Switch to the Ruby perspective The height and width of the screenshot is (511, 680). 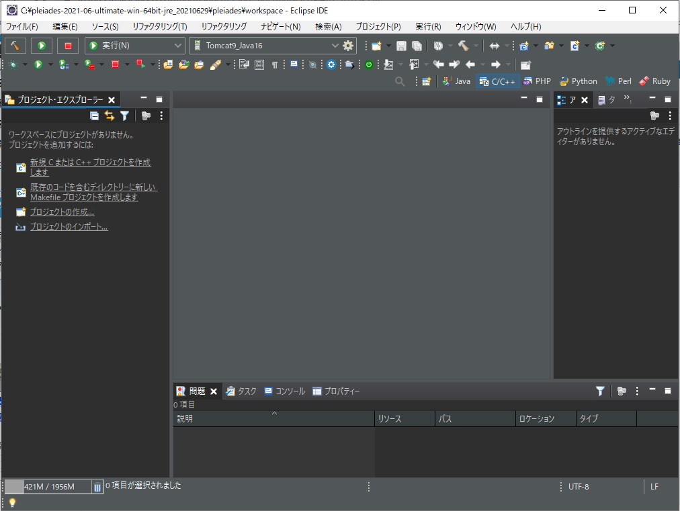655,81
